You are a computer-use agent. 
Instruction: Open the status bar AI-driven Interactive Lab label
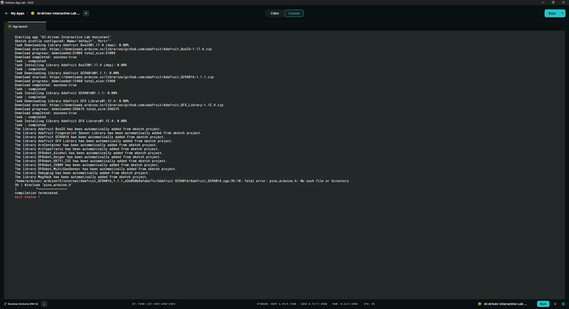[x=505, y=304]
